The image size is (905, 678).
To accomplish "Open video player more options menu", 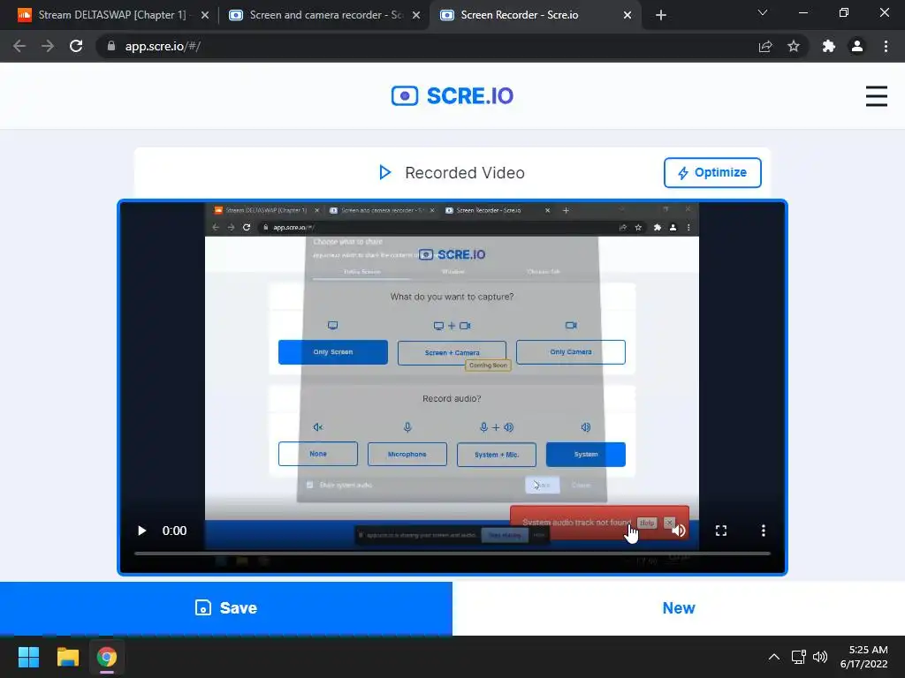I will 763,531.
